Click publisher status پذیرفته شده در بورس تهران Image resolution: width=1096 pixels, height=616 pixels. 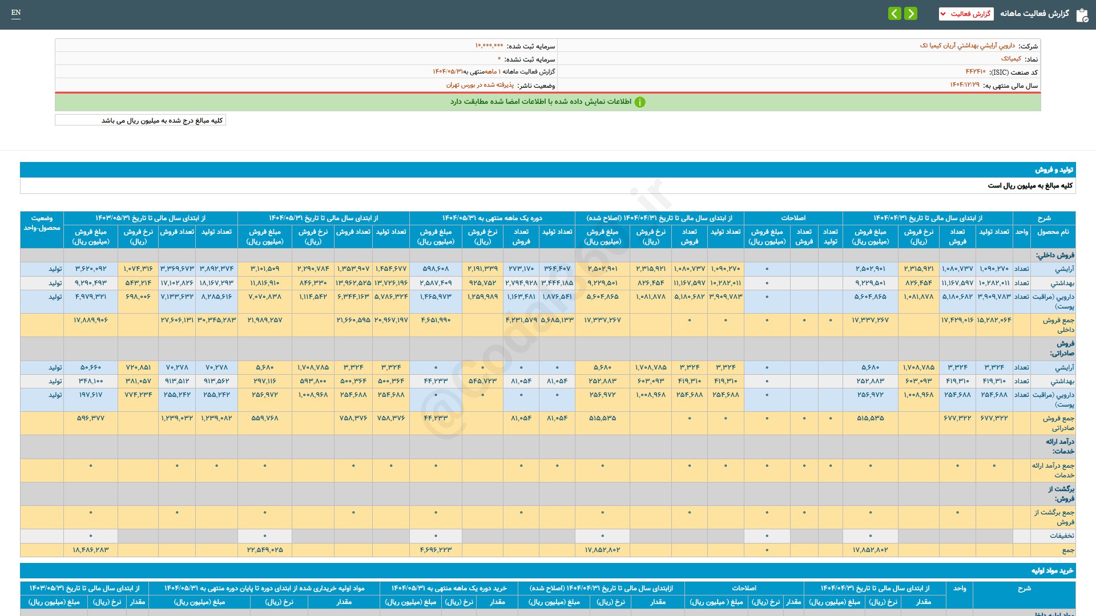tap(479, 85)
